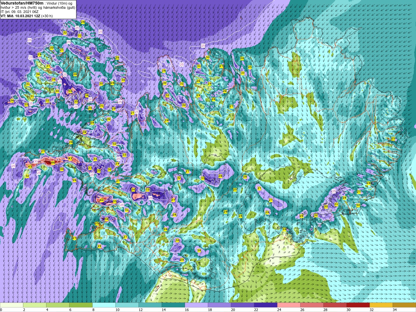Image resolution: width=416 pixels, height=312 pixels.
Task: Select the light cyan 8–10 legend swatch
Action: 104,305
